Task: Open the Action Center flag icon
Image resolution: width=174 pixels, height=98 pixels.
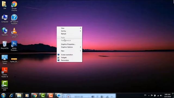Action: click(x=152, y=96)
